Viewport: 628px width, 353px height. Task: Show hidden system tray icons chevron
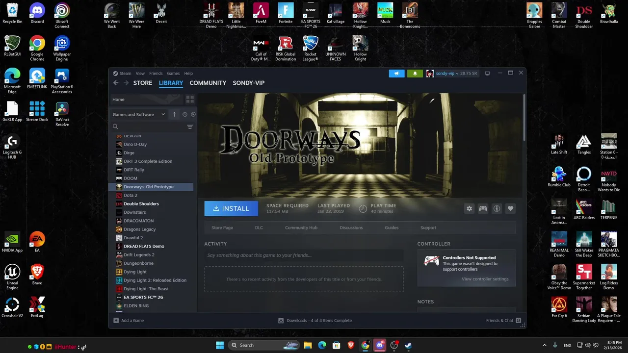[544, 345]
